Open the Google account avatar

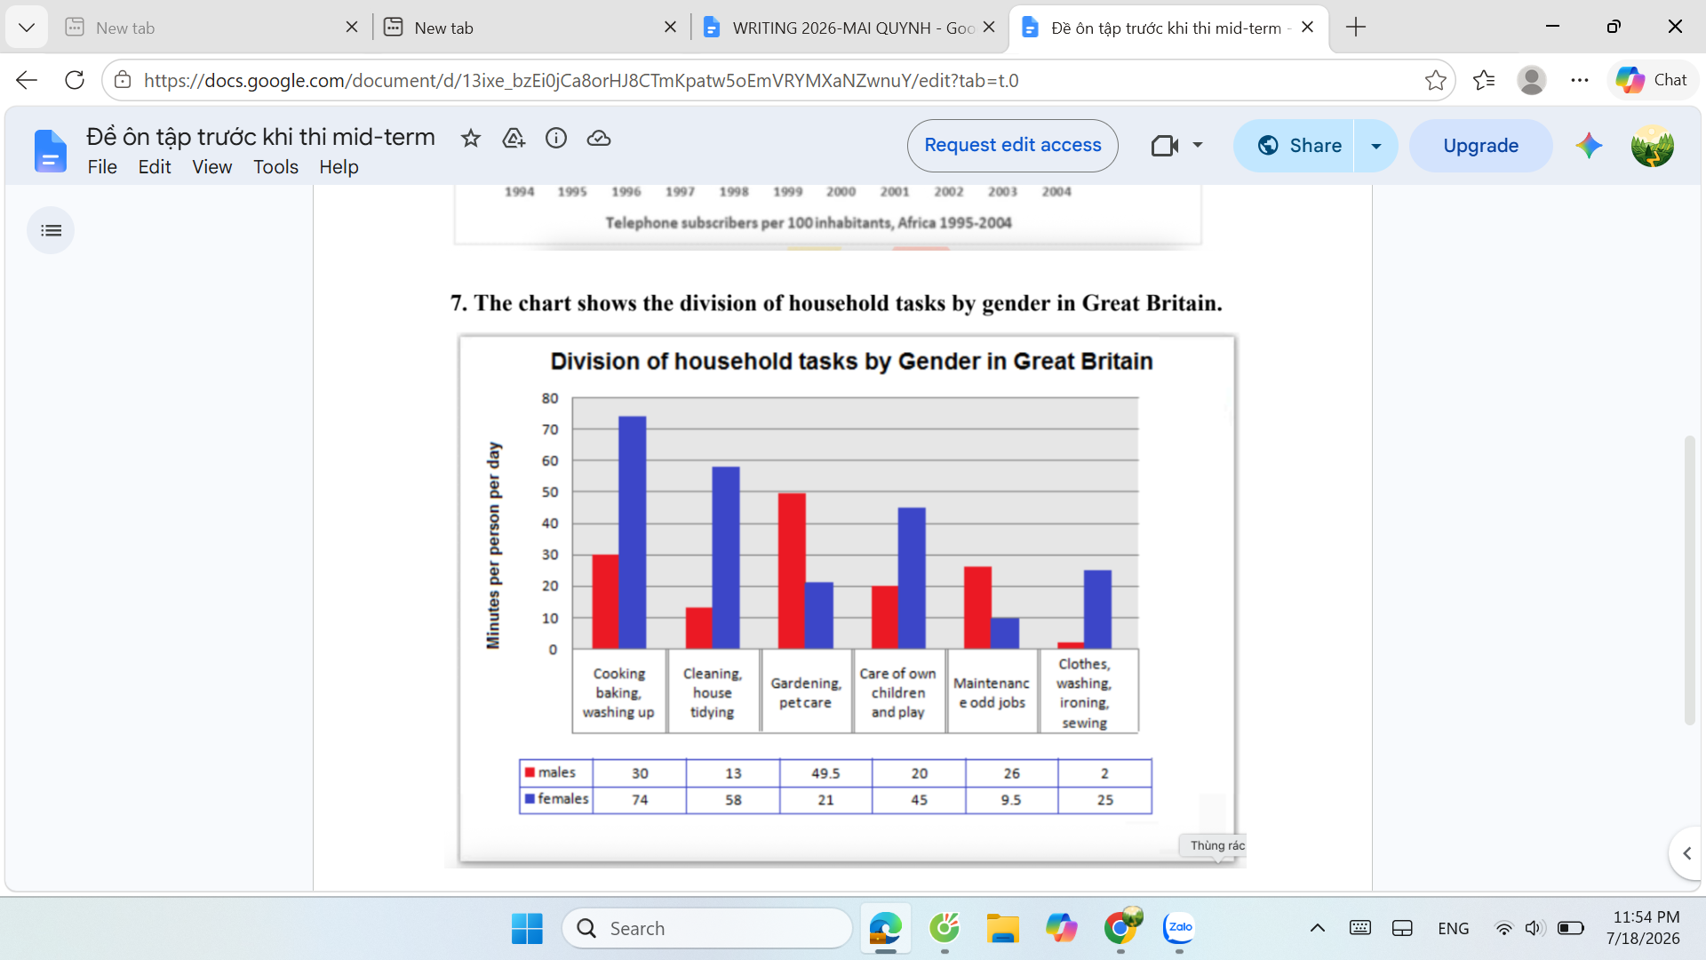1652,146
